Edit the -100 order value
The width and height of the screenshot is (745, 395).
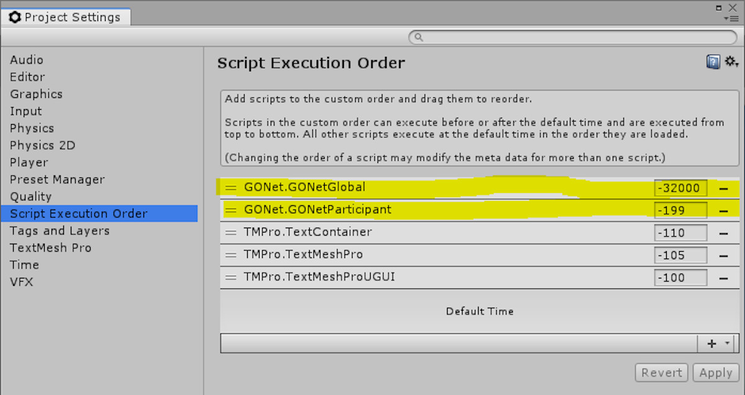(680, 278)
